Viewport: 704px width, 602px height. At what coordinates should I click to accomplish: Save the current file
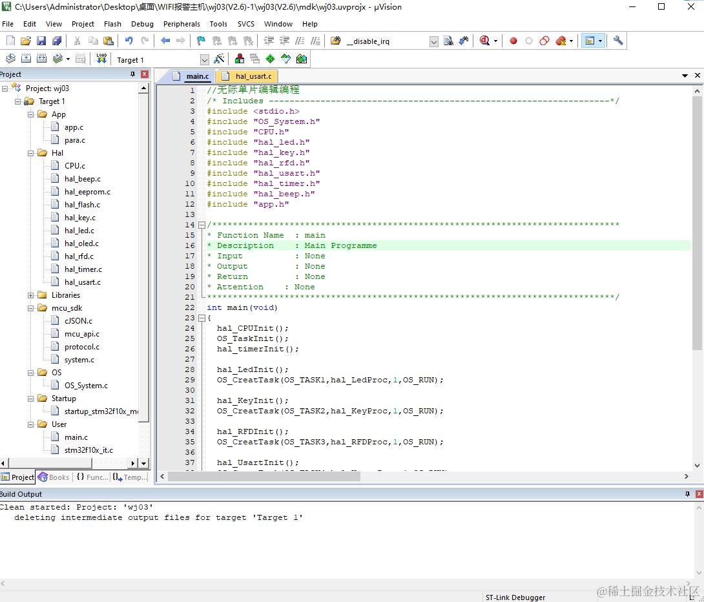[x=41, y=41]
